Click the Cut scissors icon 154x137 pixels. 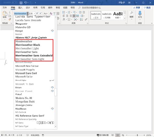pos(10,12)
